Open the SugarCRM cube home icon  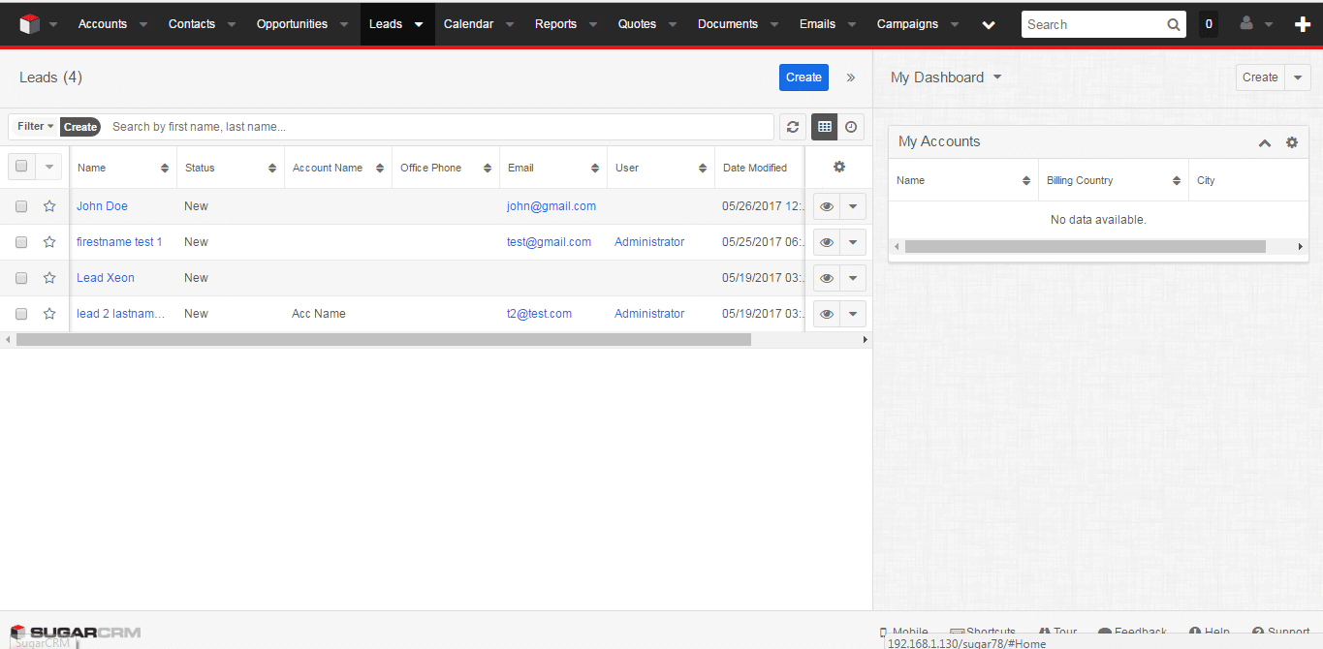click(x=30, y=24)
